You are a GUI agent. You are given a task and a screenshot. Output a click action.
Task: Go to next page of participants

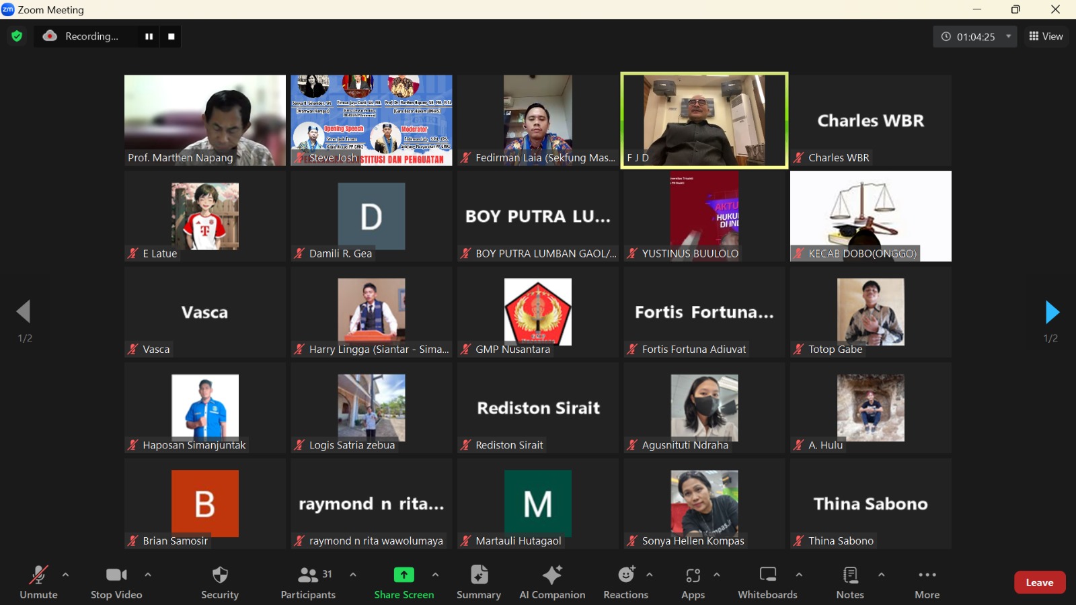click(1052, 313)
